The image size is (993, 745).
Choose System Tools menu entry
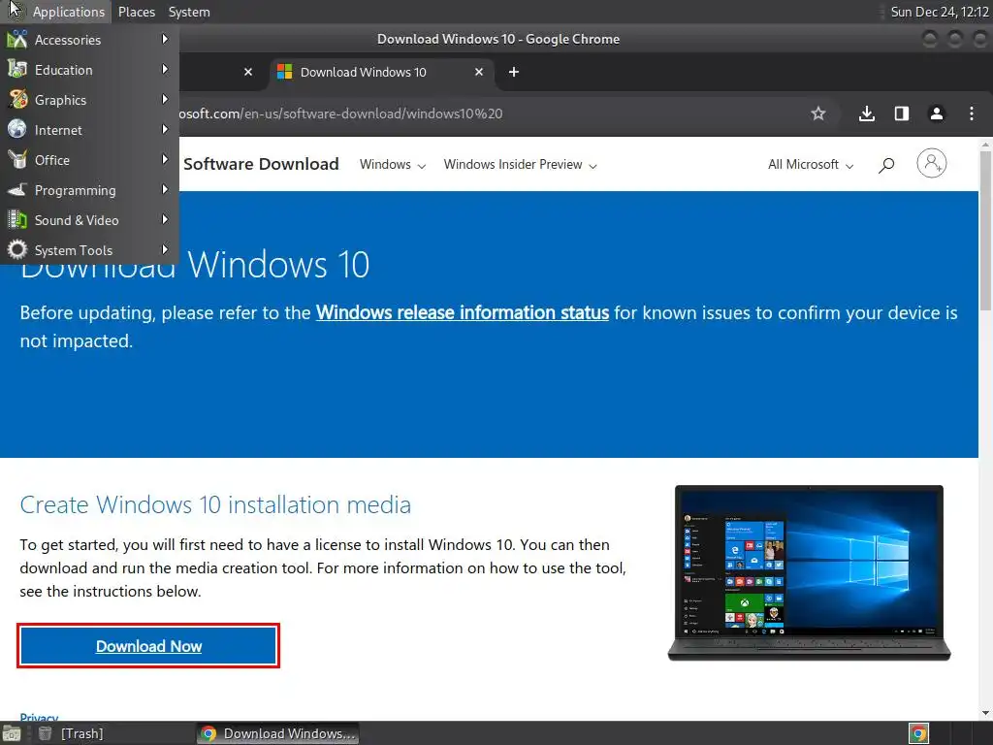coord(89,249)
